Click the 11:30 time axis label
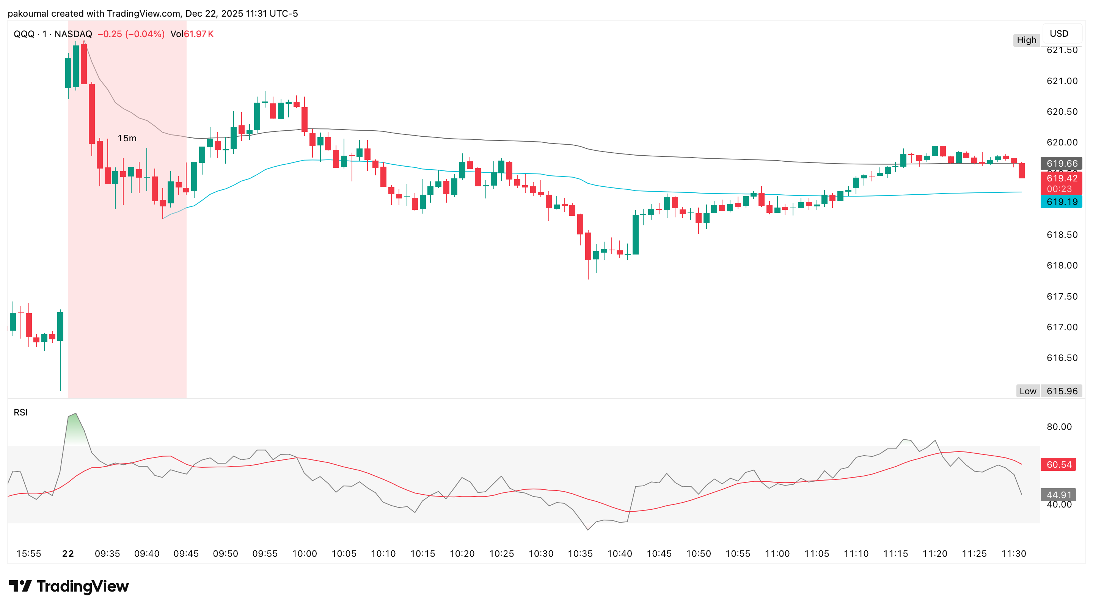This screenshot has width=1093, height=609. pyautogui.click(x=1013, y=553)
